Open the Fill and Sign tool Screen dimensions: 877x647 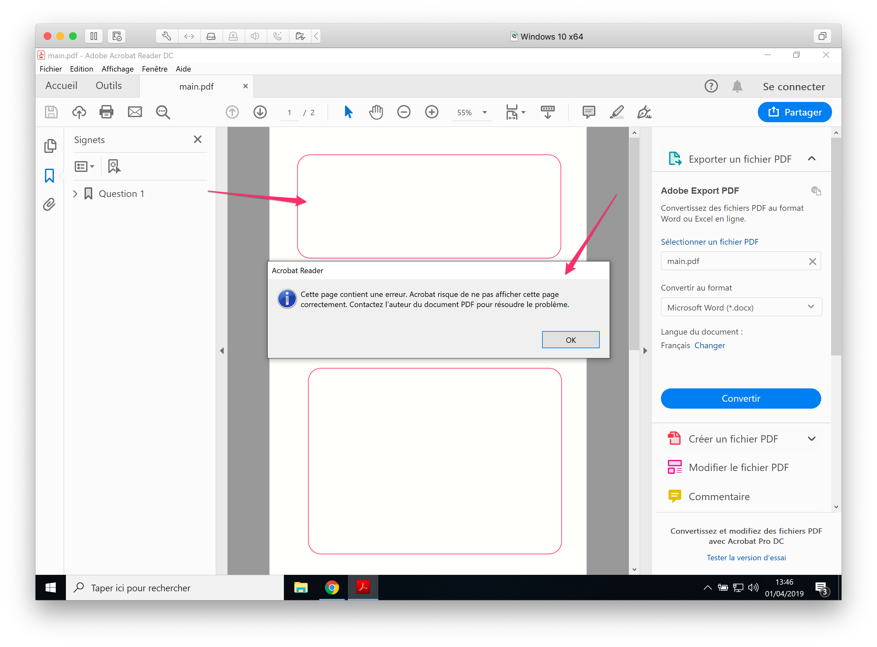tap(643, 112)
